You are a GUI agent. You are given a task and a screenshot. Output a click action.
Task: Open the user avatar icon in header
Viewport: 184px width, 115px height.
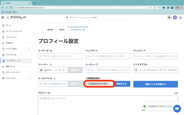point(181,17)
